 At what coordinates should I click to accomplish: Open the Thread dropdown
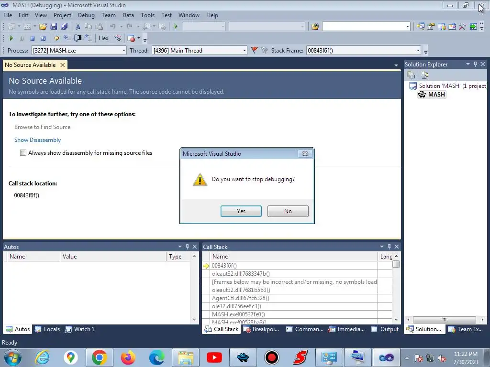[245, 50]
